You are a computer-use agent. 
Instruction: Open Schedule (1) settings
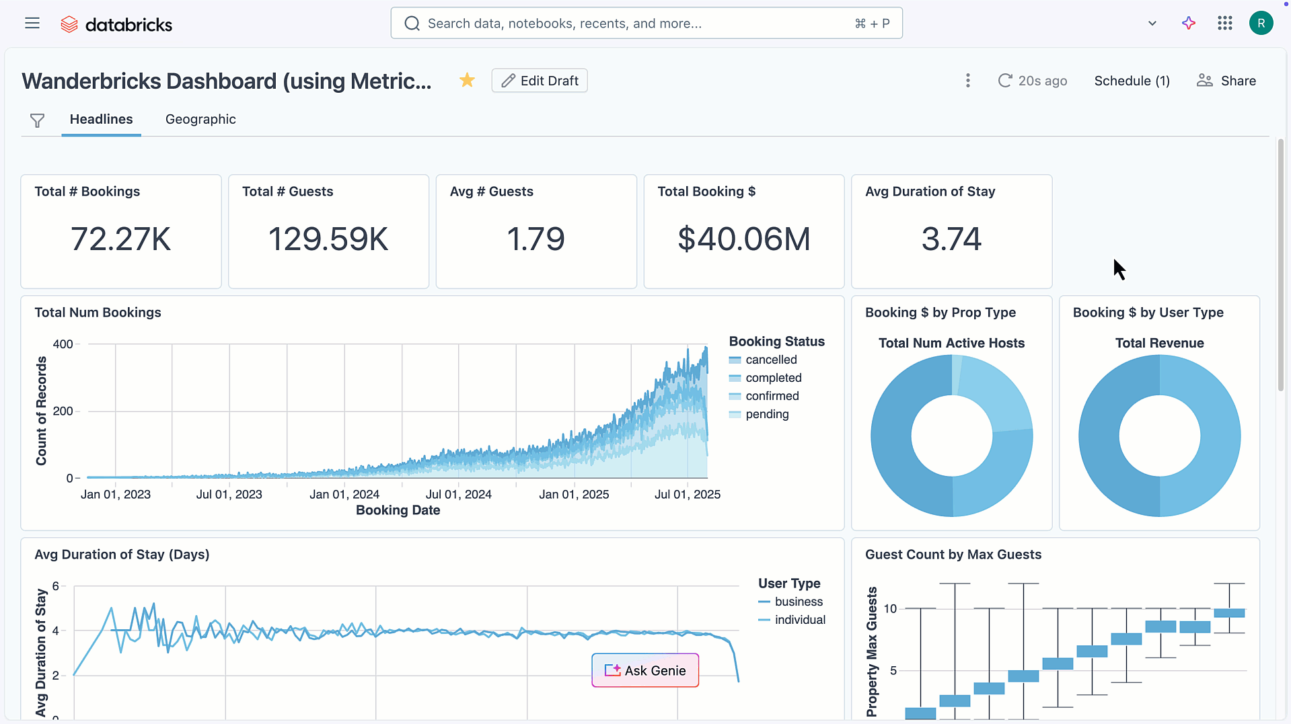click(1132, 80)
